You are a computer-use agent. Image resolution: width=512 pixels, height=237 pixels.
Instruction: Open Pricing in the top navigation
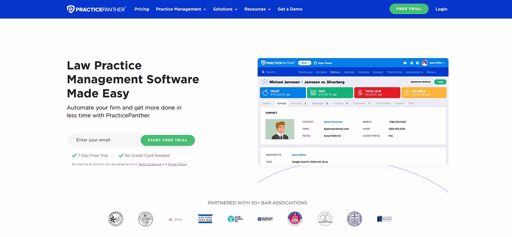coord(141,9)
